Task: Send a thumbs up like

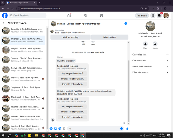Action: click(127, 129)
